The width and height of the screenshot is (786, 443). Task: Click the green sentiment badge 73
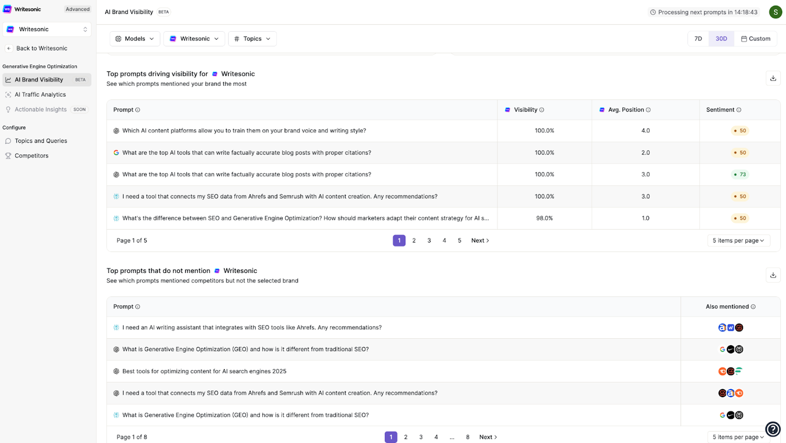click(740, 175)
